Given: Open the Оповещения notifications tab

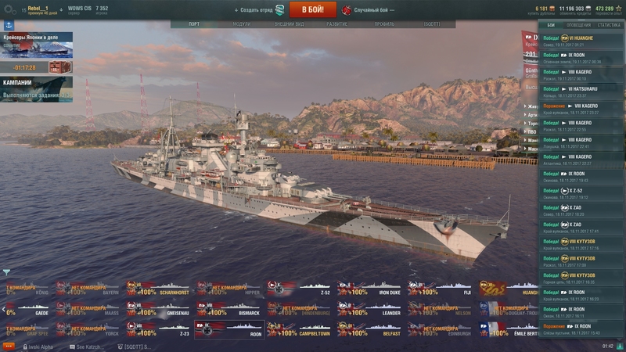Looking at the screenshot, I should pos(578,25).
